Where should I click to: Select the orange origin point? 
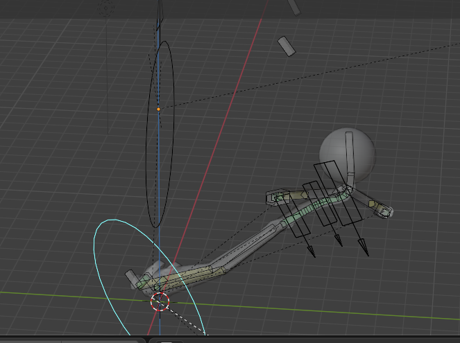point(158,109)
